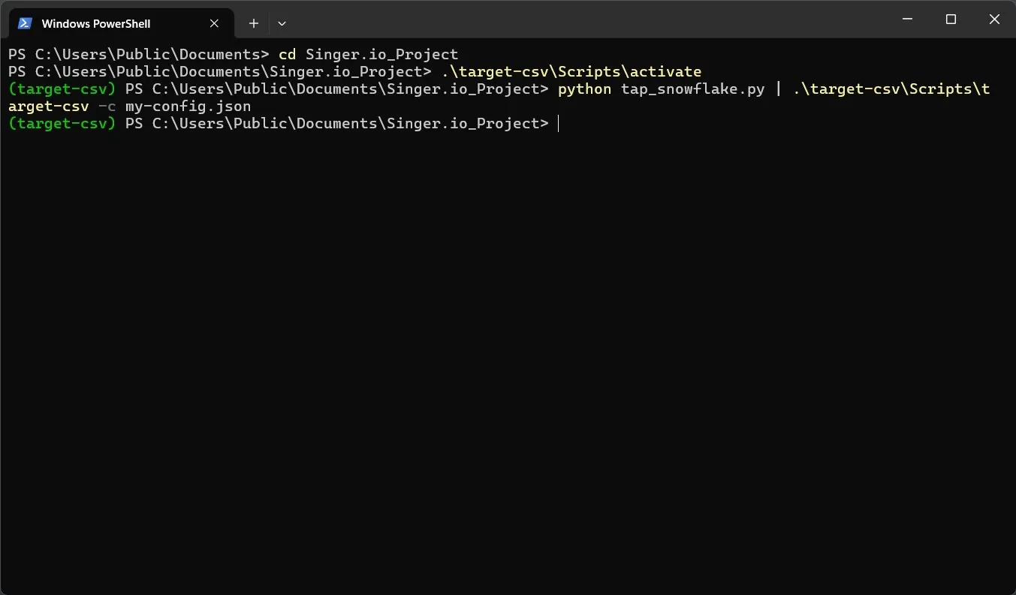Open a new terminal tab with plus
Viewport: 1016px width, 595px height.
[254, 23]
